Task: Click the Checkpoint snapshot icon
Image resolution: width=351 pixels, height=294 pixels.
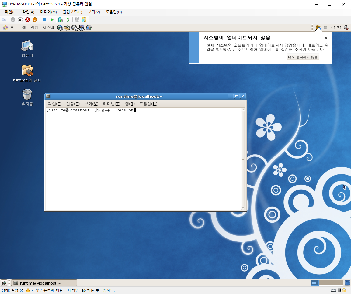Action: pyautogui.click(x=61, y=20)
